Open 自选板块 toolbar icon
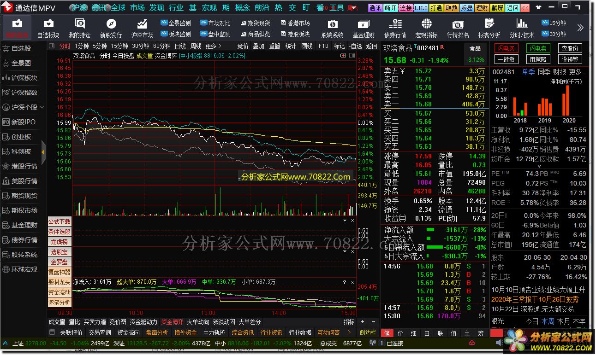The height and width of the screenshot is (355, 596). click(48, 28)
